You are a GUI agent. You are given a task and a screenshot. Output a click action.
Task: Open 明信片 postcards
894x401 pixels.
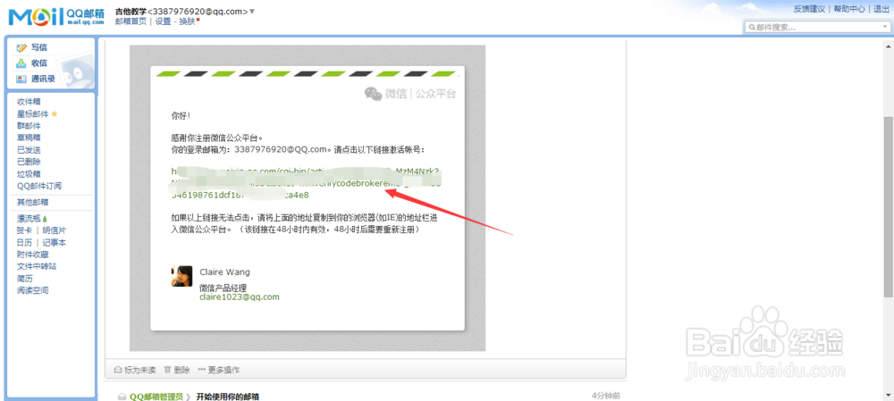(55, 230)
